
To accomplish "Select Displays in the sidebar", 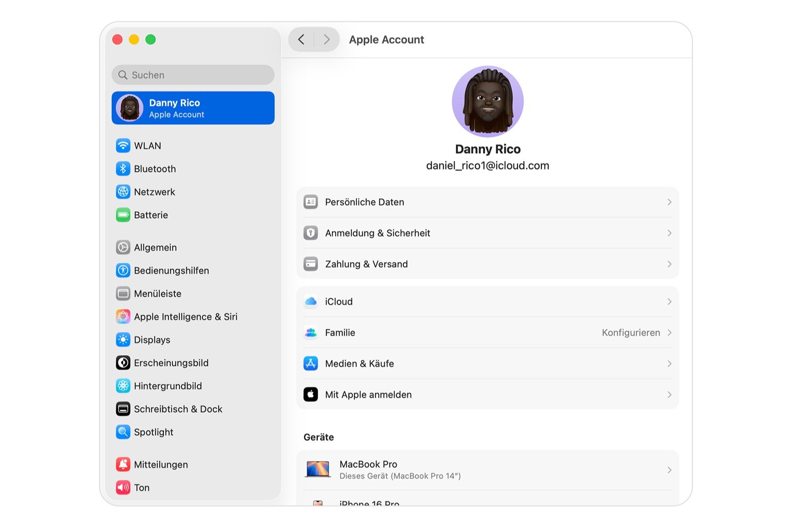I will tap(152, 340).
